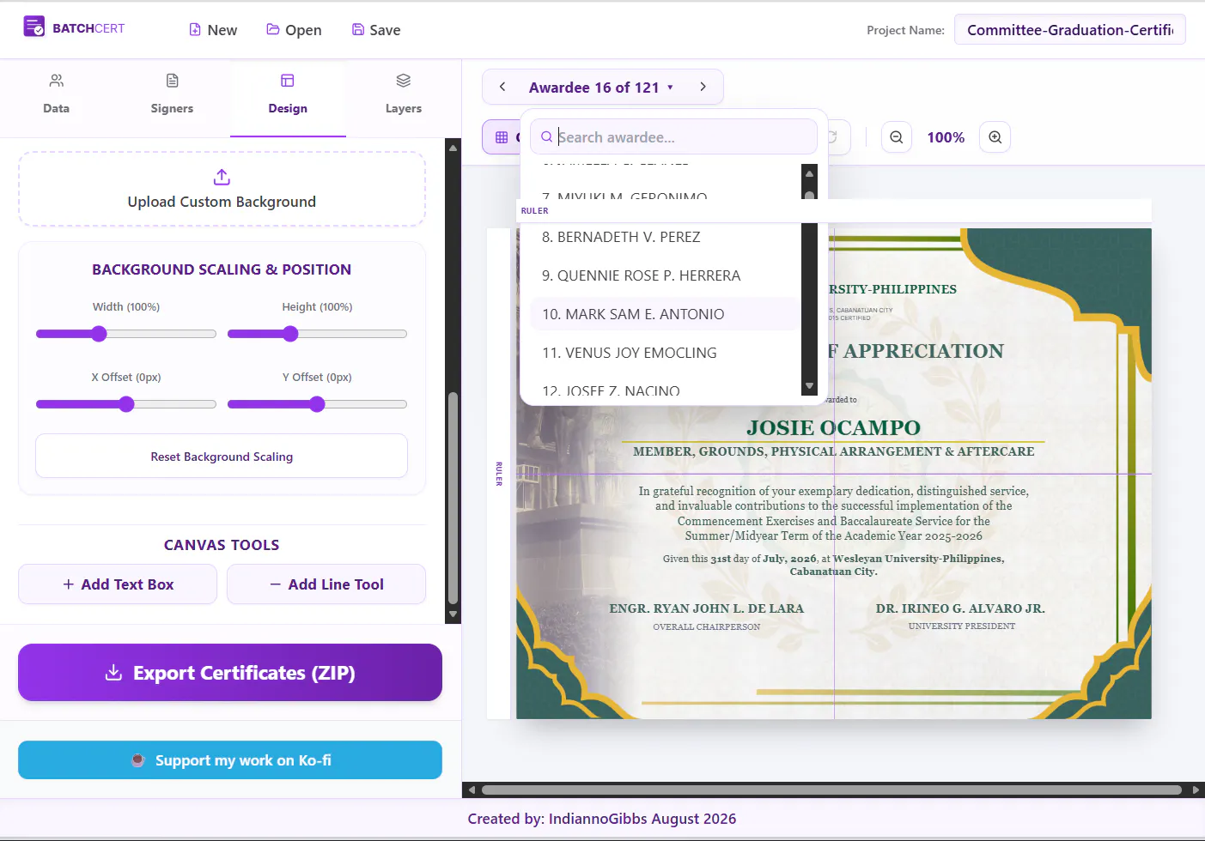Go to the previous awardee
The image size is (1205, 841).
(502, 87)
